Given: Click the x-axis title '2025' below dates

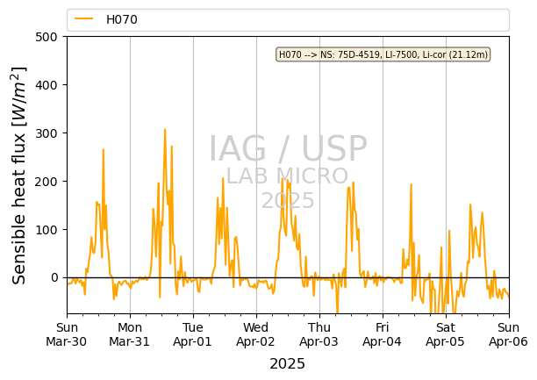Looking at the screenshot, I should tap(287, 364).
